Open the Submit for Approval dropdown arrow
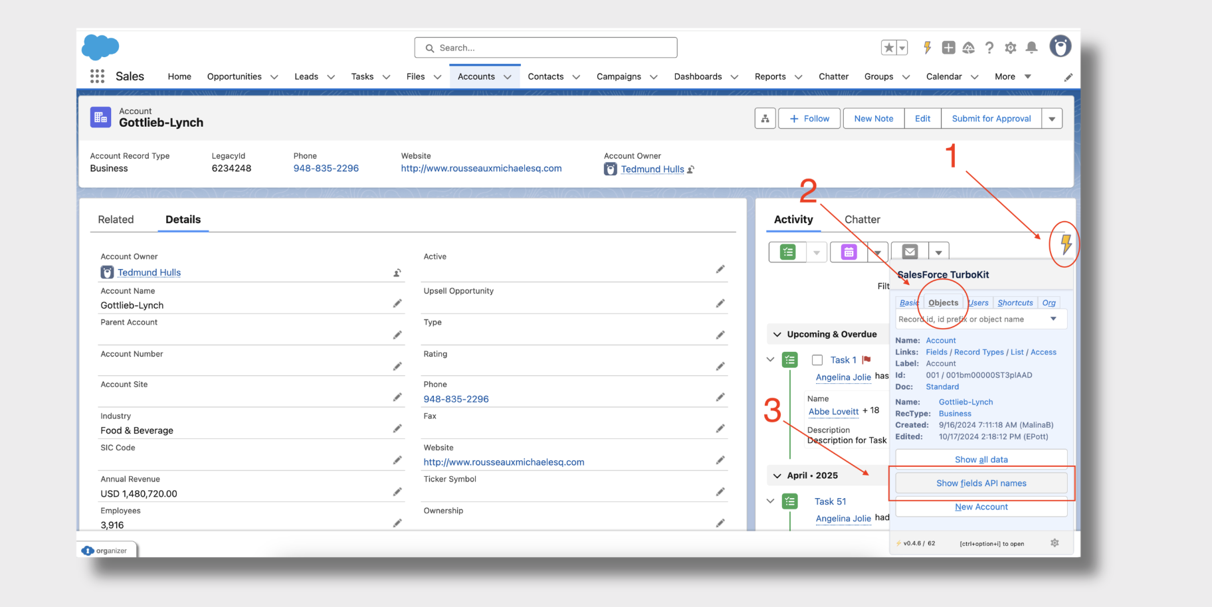This screenshot has width=1212, height=607. coord(1052,118)
